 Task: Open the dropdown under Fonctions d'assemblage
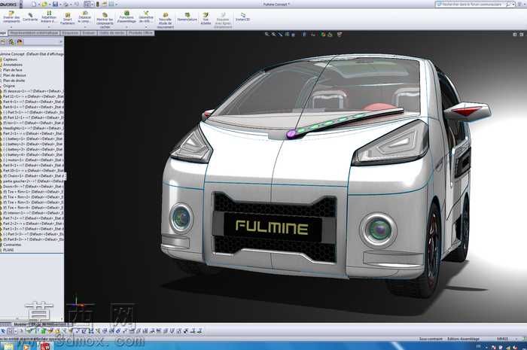(x=126, y=26)
